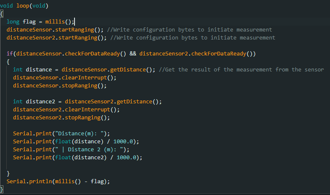Click Serial.println(millis() - flag) line

tap(58, 182)
